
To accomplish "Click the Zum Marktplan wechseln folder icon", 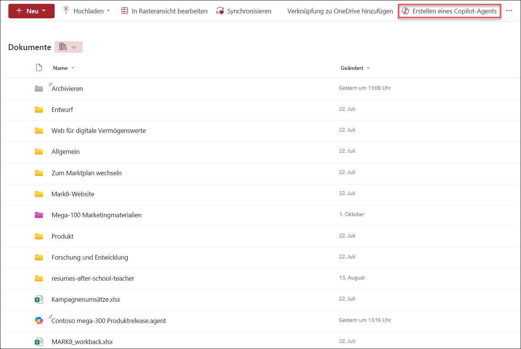I will (x=39, y=173).
